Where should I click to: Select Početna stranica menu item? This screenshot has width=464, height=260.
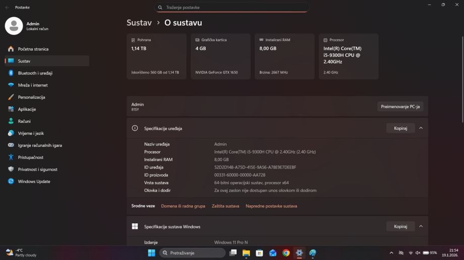pos(47,49)
